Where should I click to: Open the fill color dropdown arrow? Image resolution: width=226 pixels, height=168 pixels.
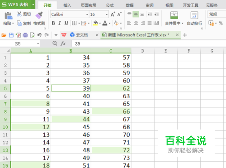pyautogui.click(x=100, y=23)
